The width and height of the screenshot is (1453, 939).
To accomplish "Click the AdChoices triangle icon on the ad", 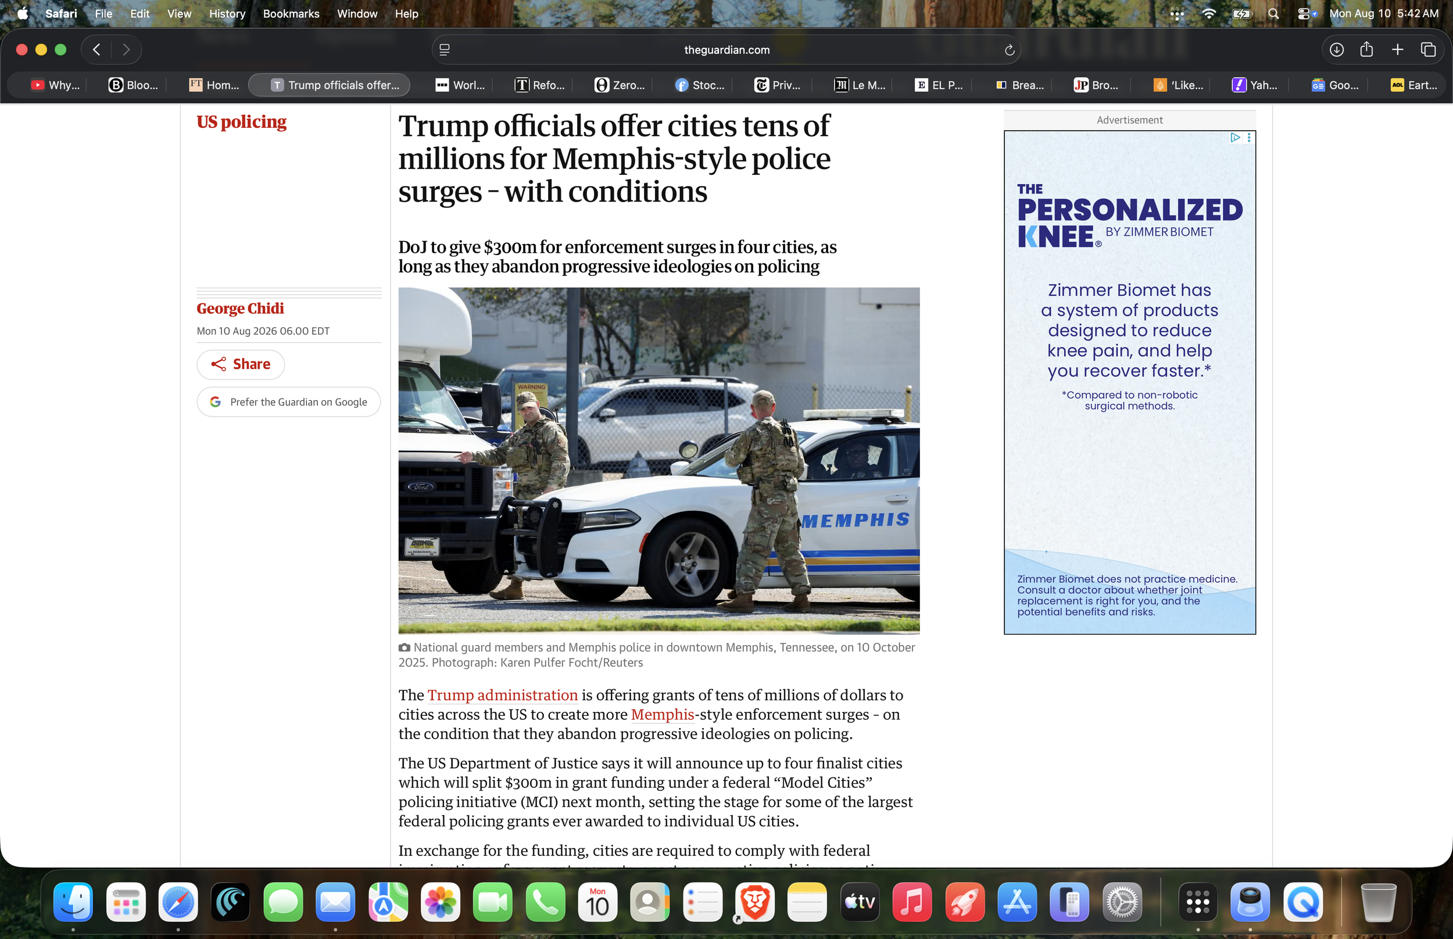I will 1234,137.
